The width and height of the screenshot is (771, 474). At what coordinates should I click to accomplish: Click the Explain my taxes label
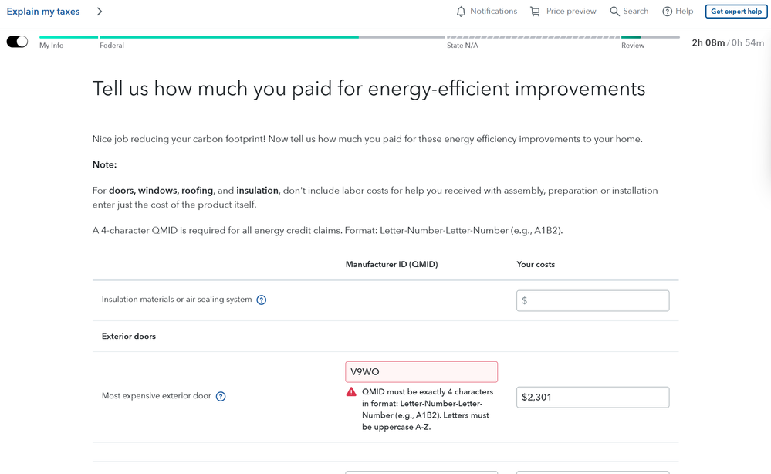(43, 12)
